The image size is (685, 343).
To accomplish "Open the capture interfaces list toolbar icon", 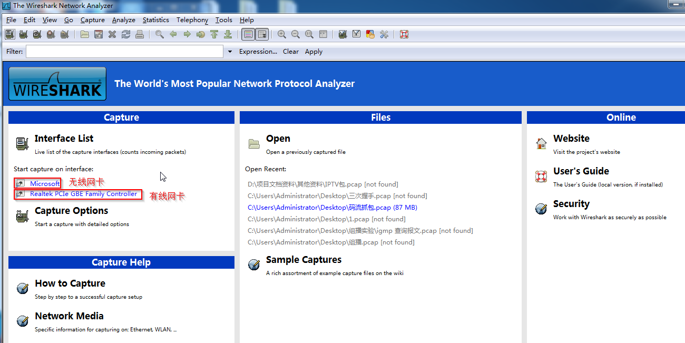I will (9, 34).
